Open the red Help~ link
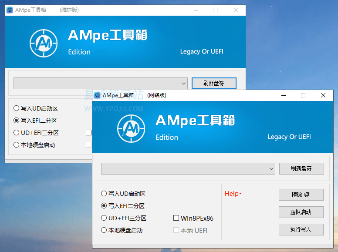Viewport: 338px width, 252px height. [x=233, y=194]
